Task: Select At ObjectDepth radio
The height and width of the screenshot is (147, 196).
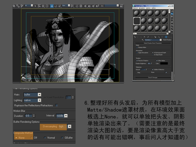Action: pyautogui.click(x=153, y=55)
